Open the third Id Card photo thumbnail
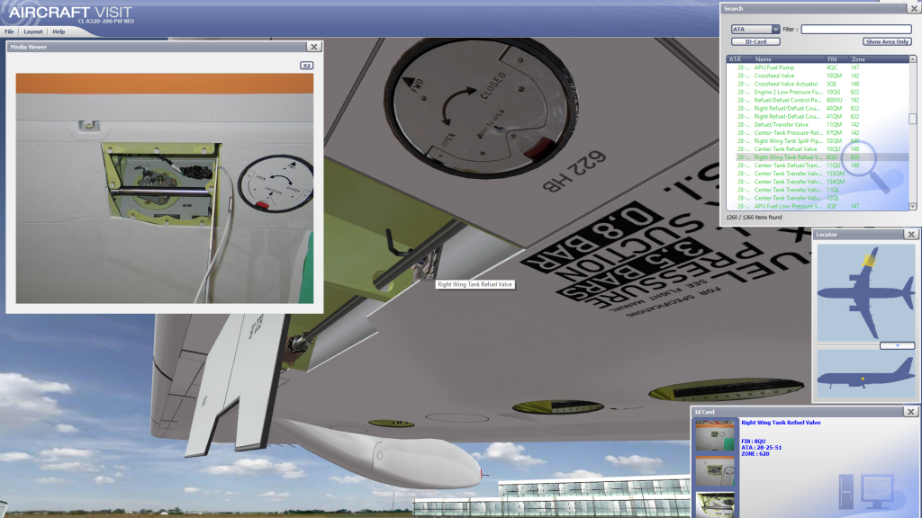Screen dimensions: 922x518 pyautogui.click(x=715, y=505)
